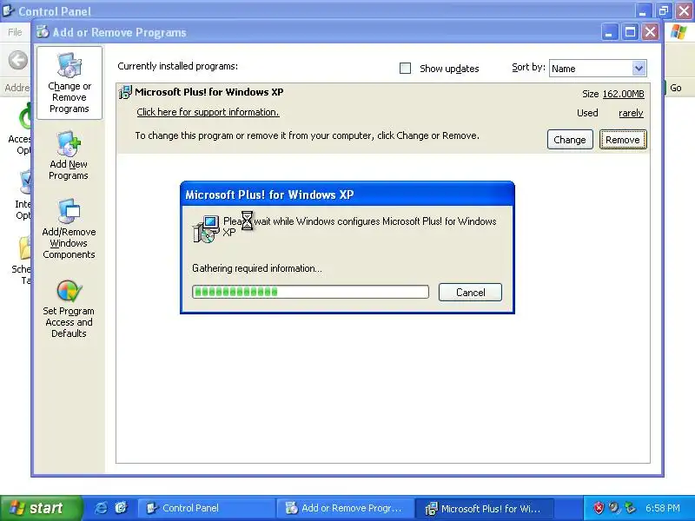Select Change or Remove Programs icon
The image size is (695, 521).
coord(69,82)
